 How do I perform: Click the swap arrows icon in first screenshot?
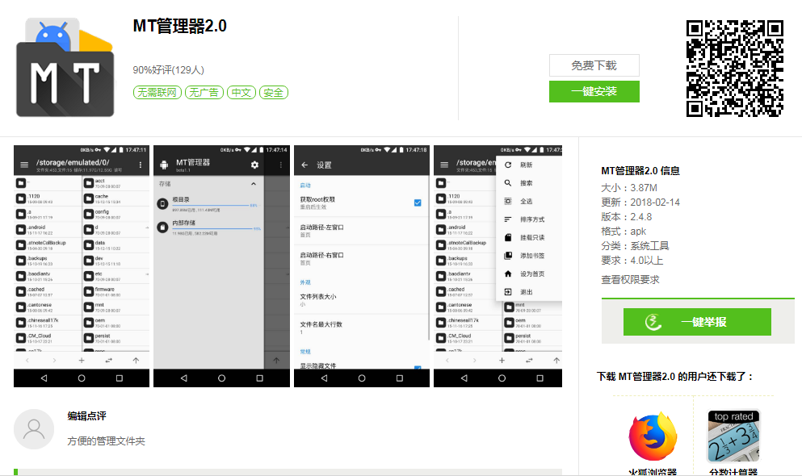108,361
